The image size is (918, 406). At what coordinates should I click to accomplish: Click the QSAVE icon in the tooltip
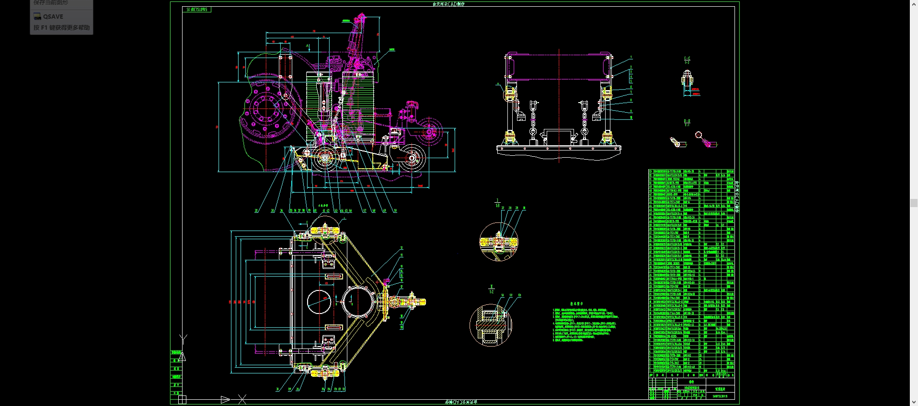point(37,16)
